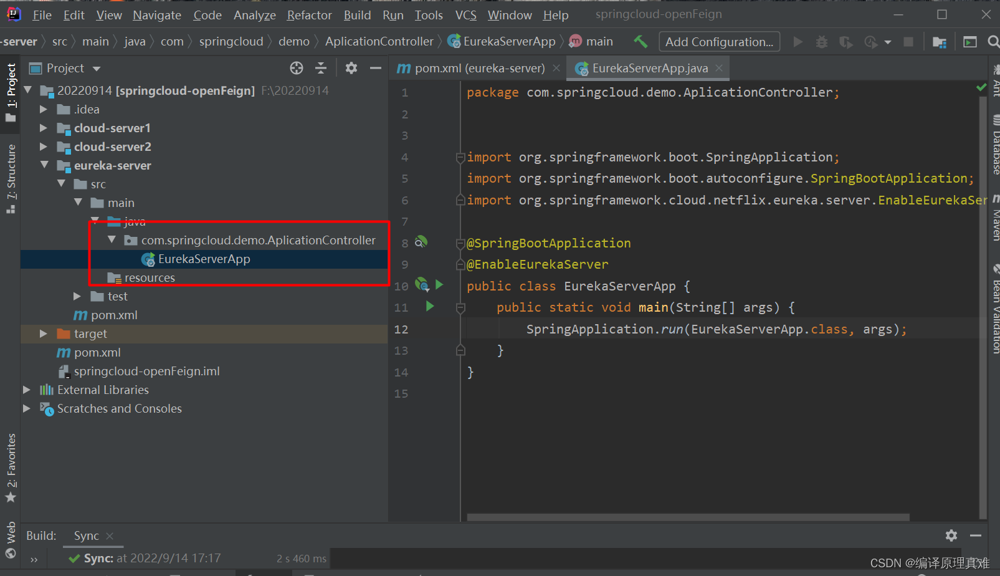1000x576 pixels.
Task: Click the editor horizontal scrollbar
Action: [x=688, y=517]
